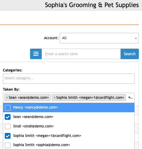Open the Select category dropdown
The height and width of the screenshot is (149, 142).
[x=69, y=79]
